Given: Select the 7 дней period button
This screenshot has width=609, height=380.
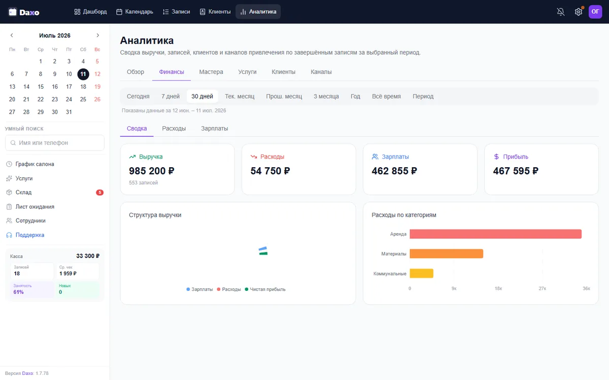Looking at the screenshot, I should point(171,96).
